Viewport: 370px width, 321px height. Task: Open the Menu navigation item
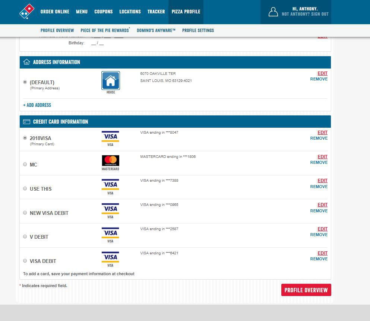coord(82,12)
